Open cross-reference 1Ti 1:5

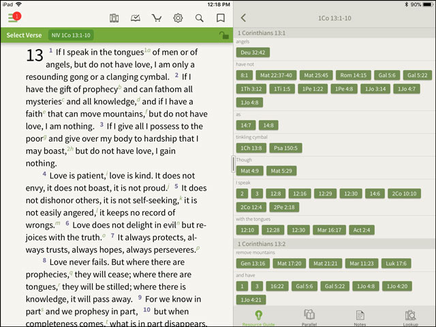(282, 89)
